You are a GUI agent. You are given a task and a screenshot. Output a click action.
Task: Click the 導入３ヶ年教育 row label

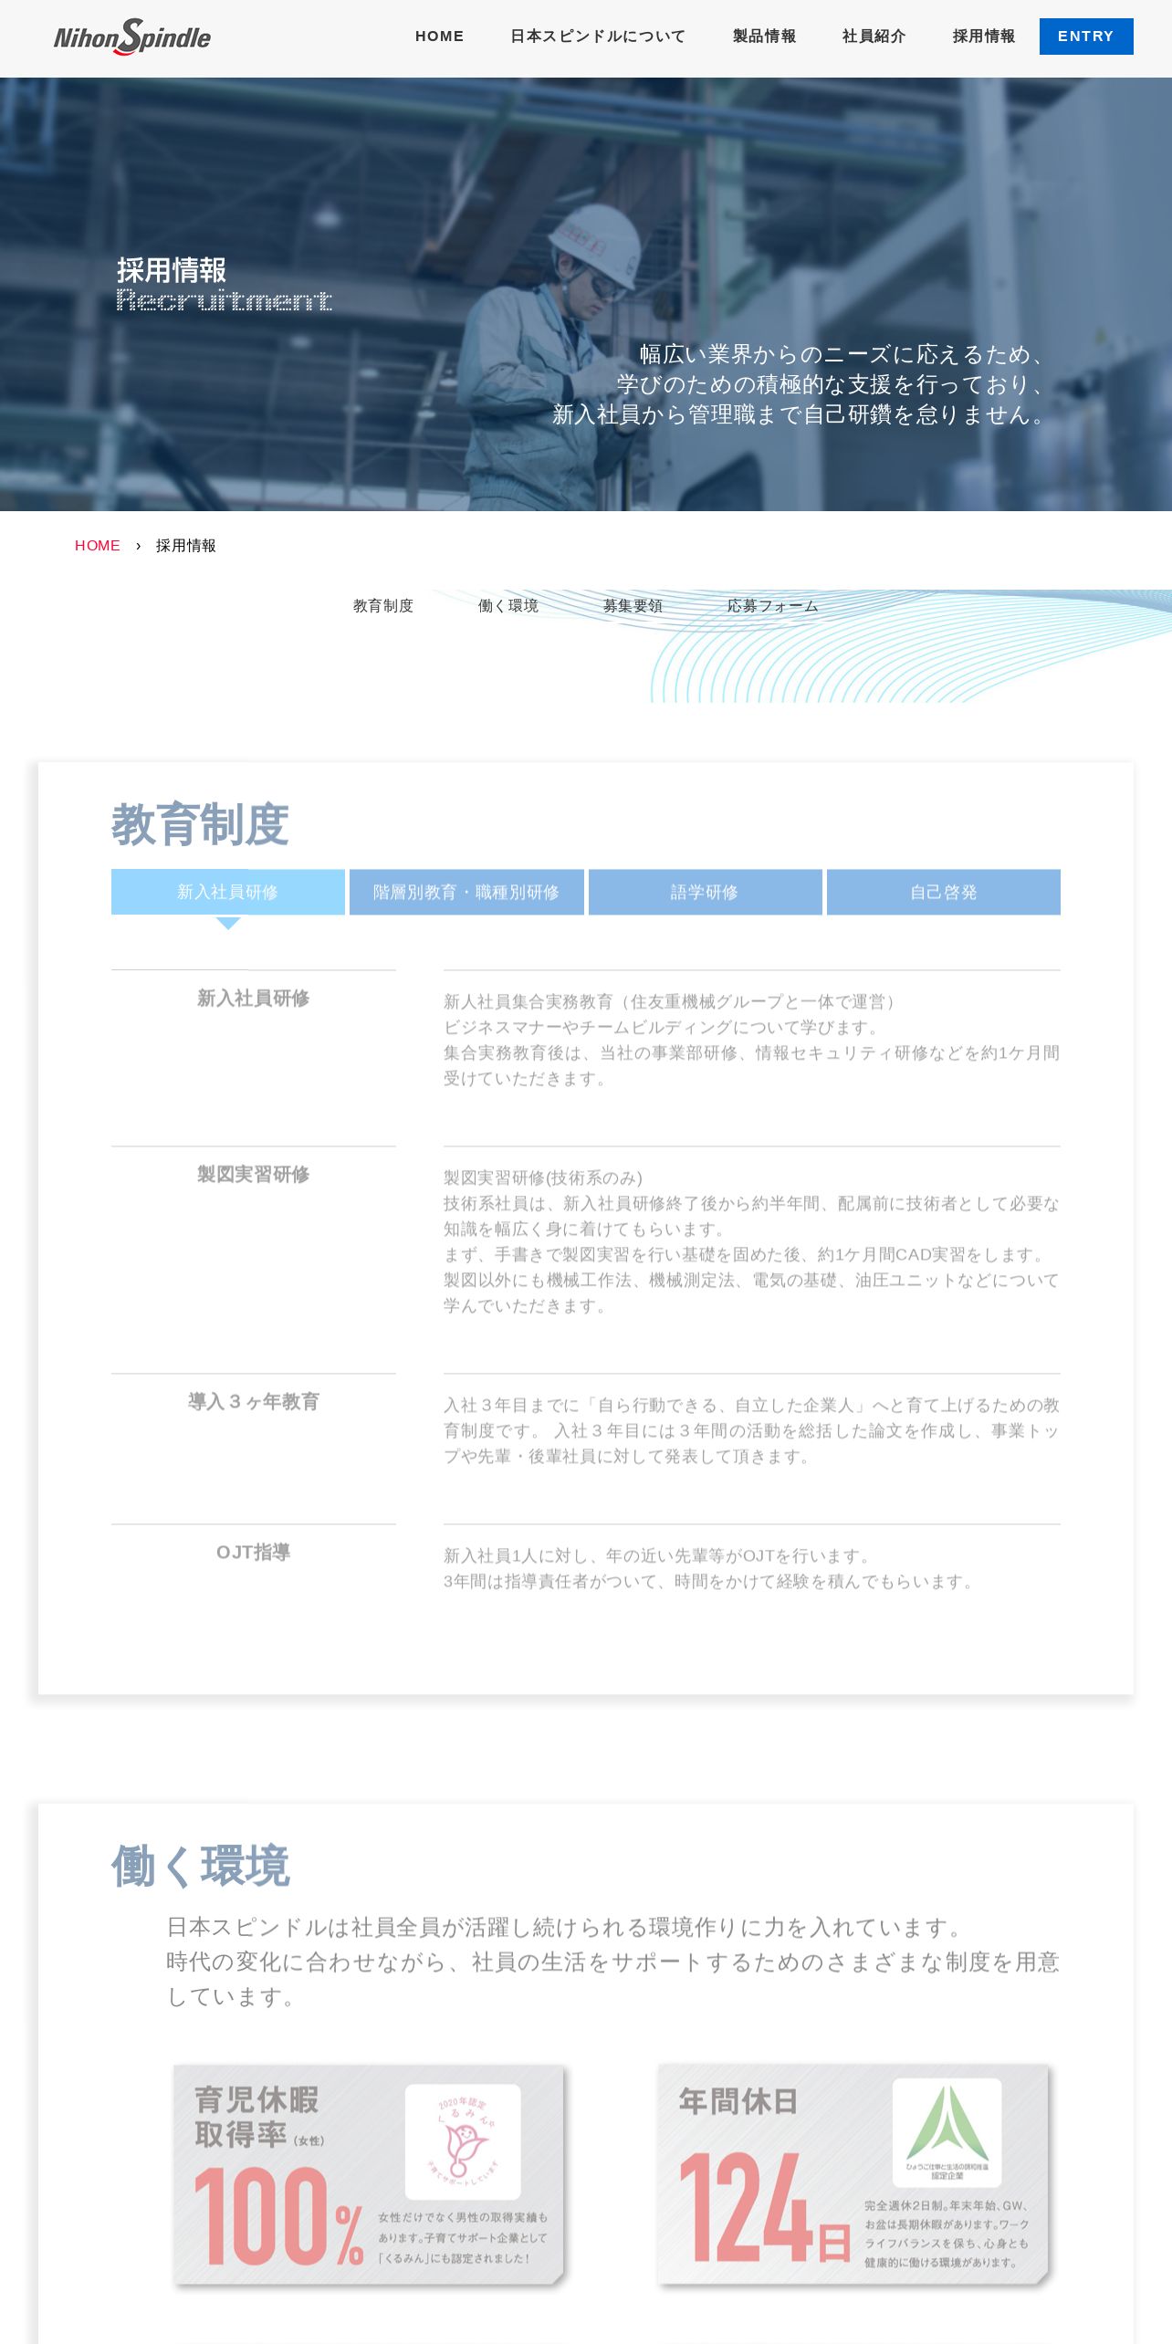point(254,1402)
